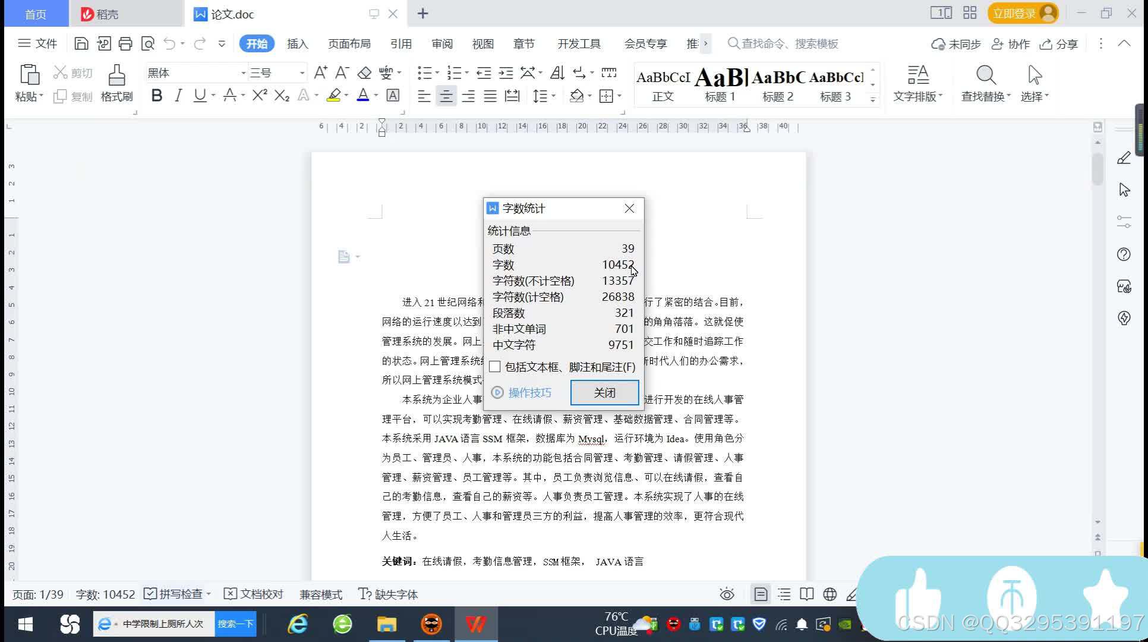
Task: Switch to the 视图 tab
Action: [x=483, y=43]
